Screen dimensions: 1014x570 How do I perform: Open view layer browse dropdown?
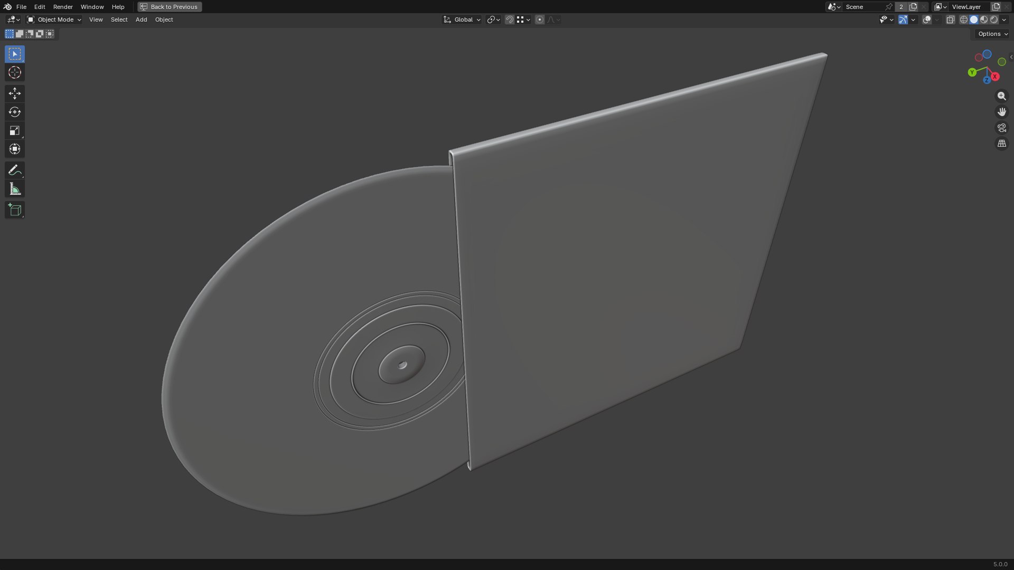pos(941,7)
